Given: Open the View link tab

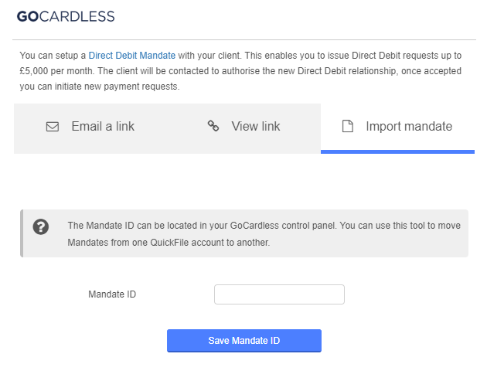Looking at the screenshot, I should 244,127.
